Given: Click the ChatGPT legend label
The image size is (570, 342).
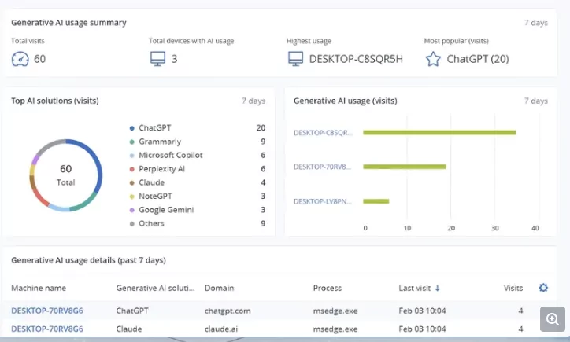Looking at the screenshot, I should coord(155,128).
